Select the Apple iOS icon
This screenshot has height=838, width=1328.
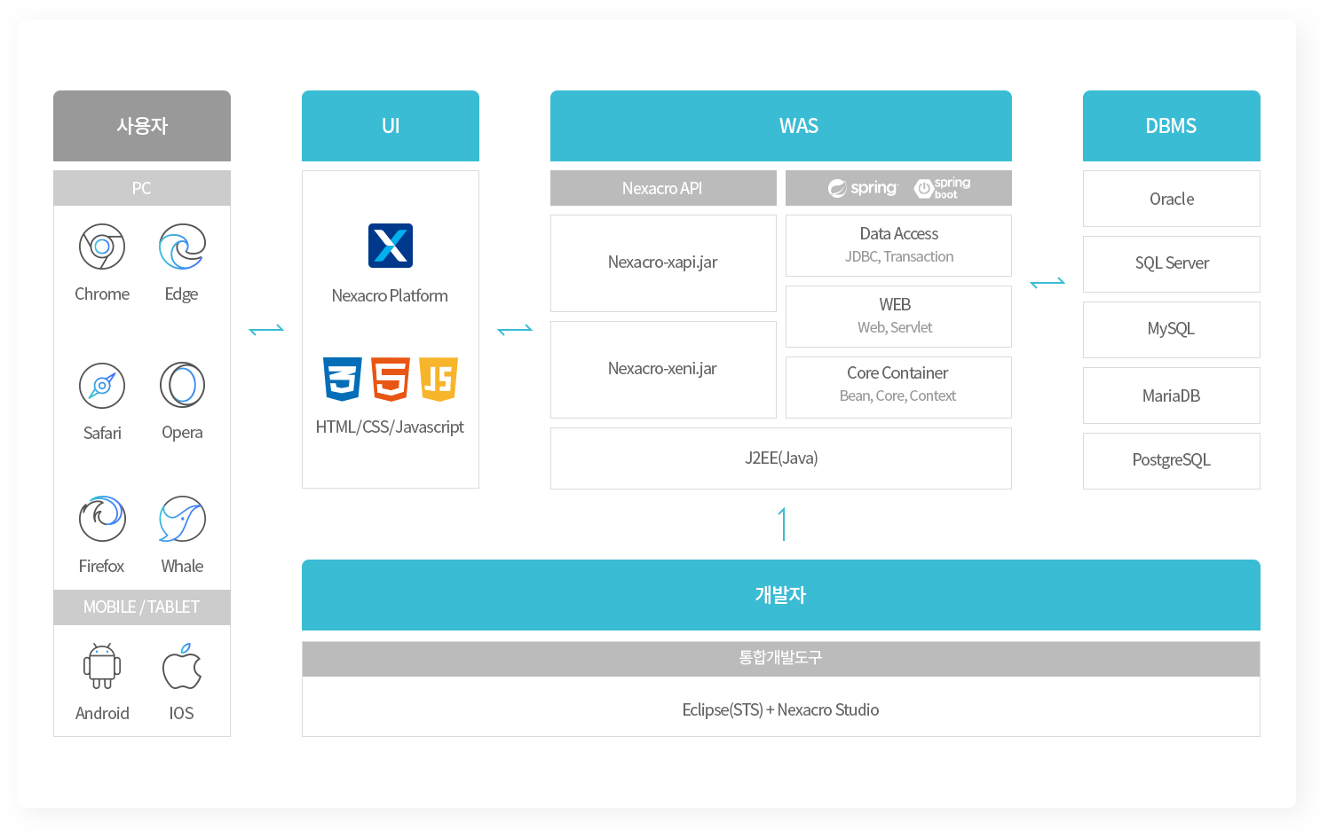click(182, 666)
